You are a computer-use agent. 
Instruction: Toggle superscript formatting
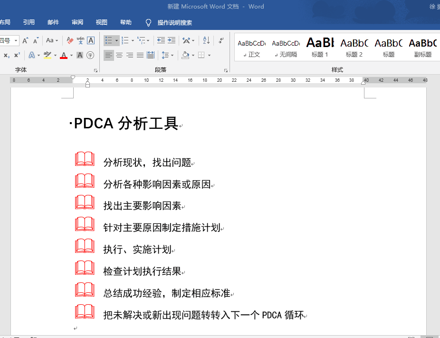pos(17,55)
